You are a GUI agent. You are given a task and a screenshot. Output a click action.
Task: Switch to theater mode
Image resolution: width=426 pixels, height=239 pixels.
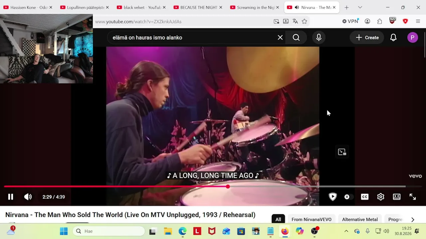coord(397,197)
